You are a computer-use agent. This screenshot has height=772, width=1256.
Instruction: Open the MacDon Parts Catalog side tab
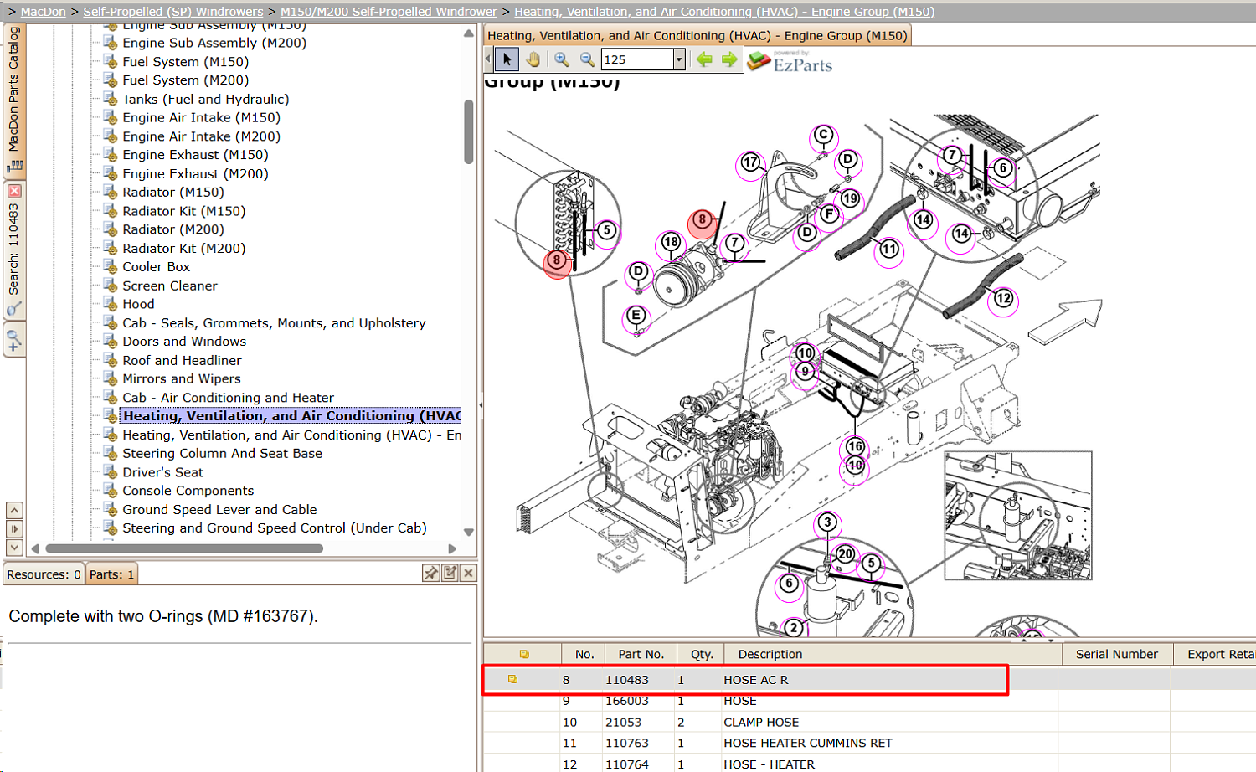[14, 100]
